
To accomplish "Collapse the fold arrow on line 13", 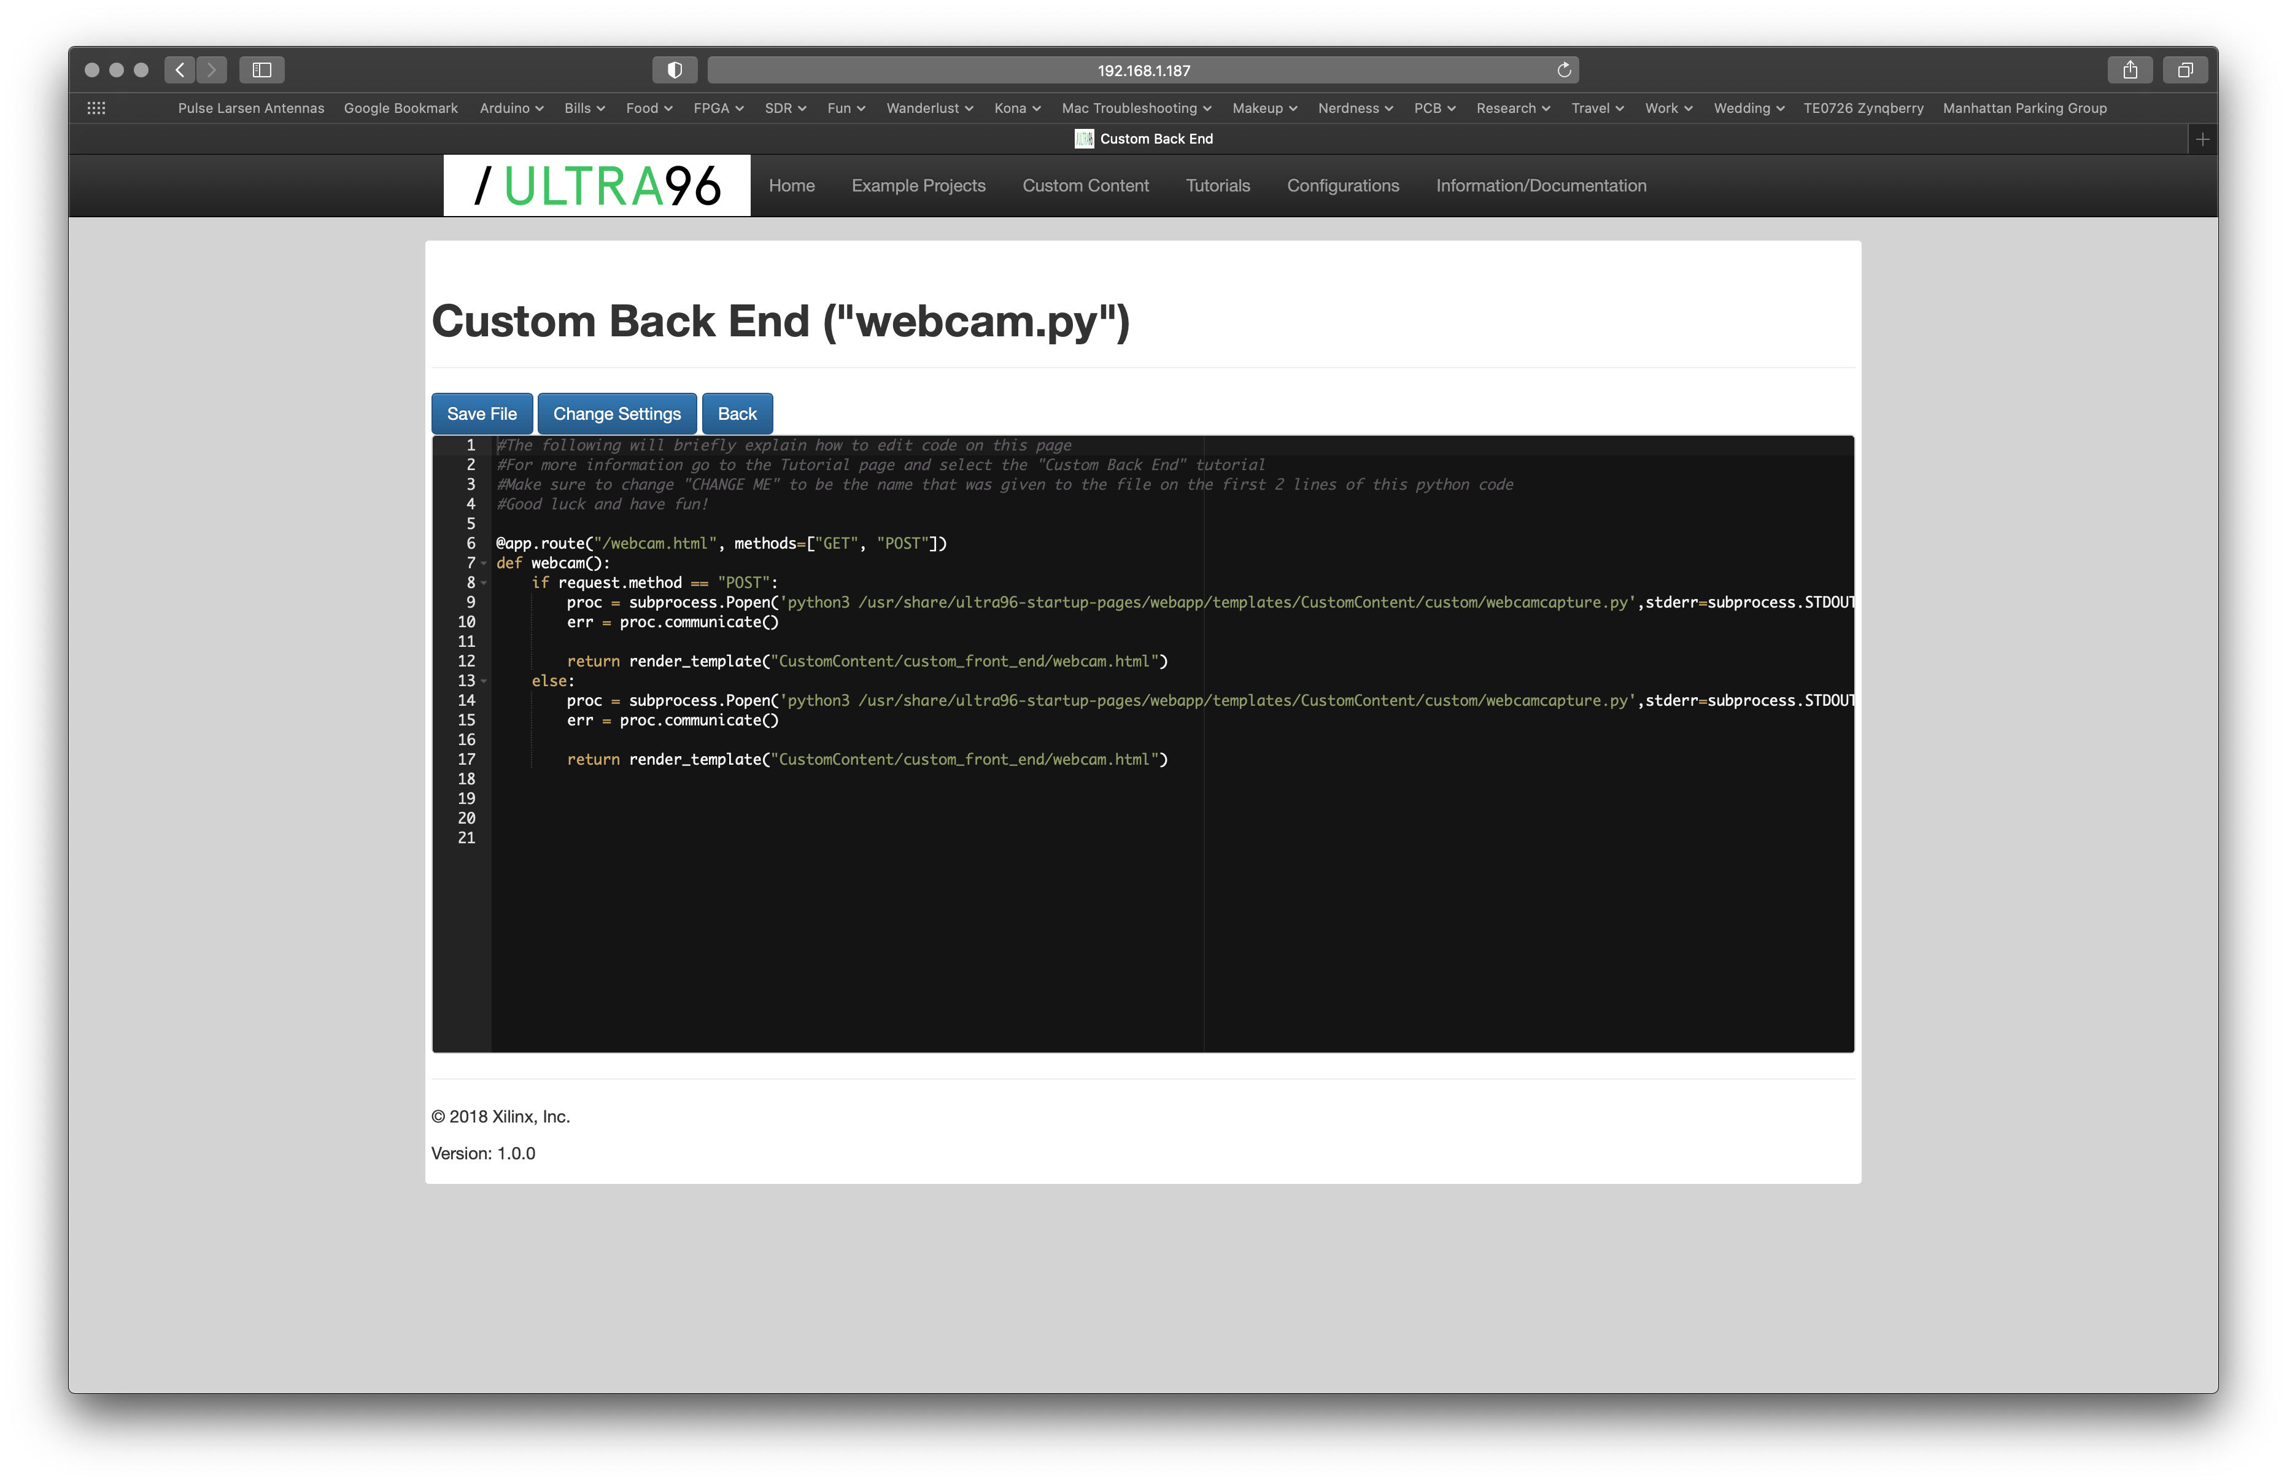I will [484, 681].
